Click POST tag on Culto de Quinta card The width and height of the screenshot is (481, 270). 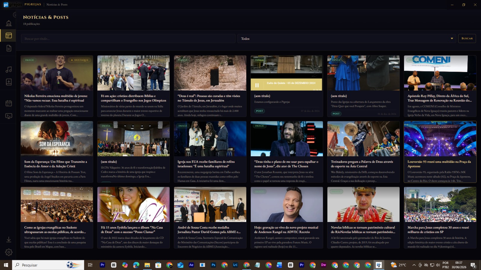(x=259, y=111)
